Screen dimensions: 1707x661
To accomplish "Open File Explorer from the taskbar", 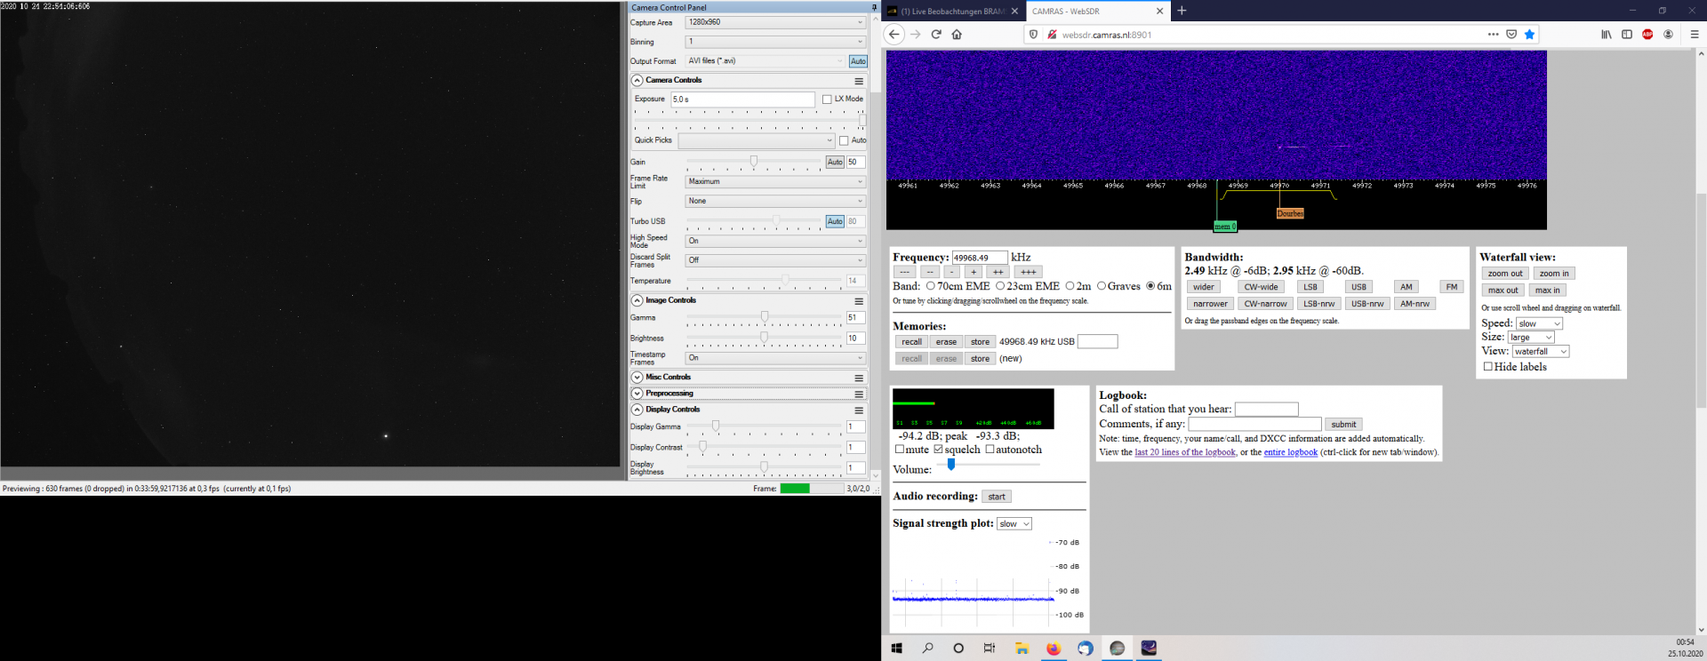I will tap(1022, 649).
